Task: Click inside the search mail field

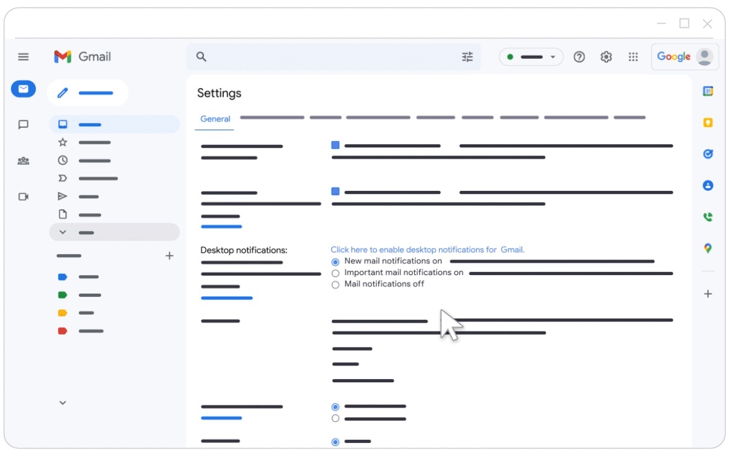Action: click(334, 57)
